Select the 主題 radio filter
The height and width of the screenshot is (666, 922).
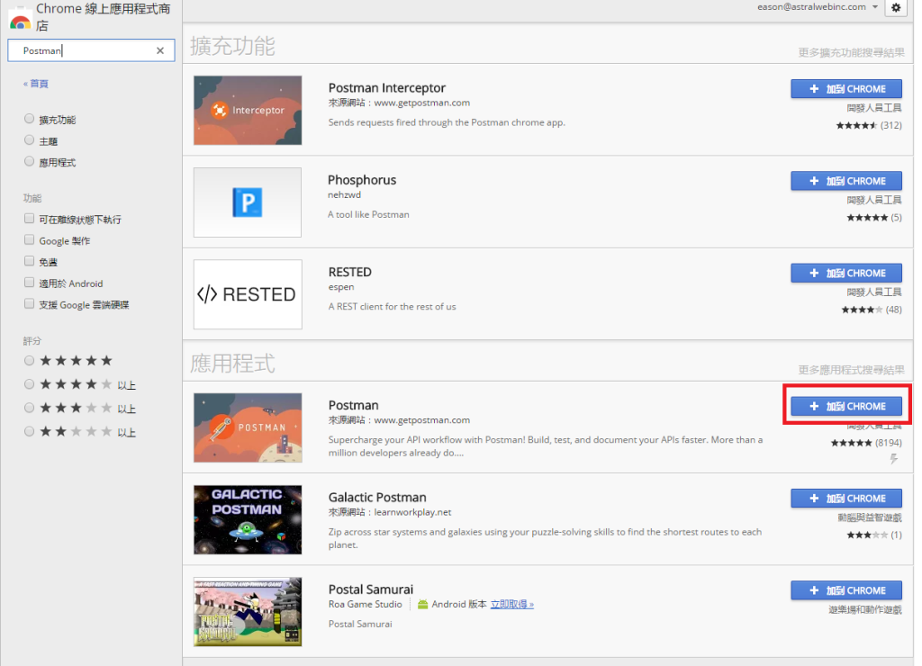pos(30,141)
